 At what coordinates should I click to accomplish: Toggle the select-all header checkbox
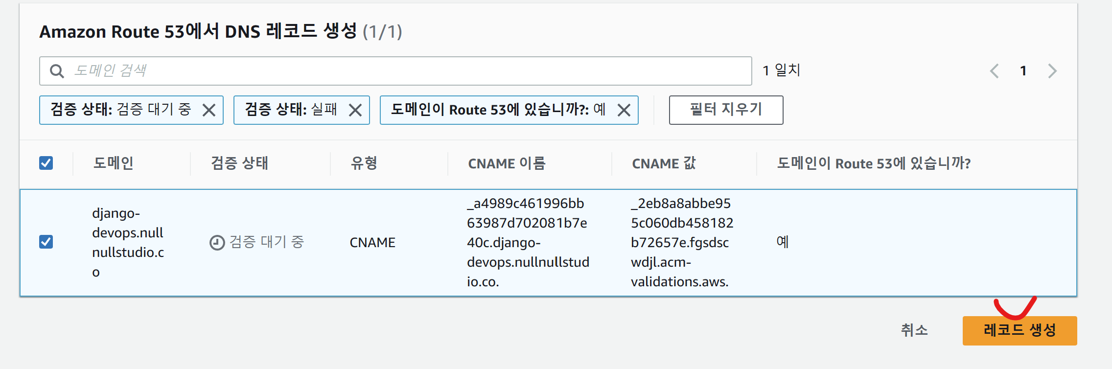pyautogui.click(x=46, y=163)
